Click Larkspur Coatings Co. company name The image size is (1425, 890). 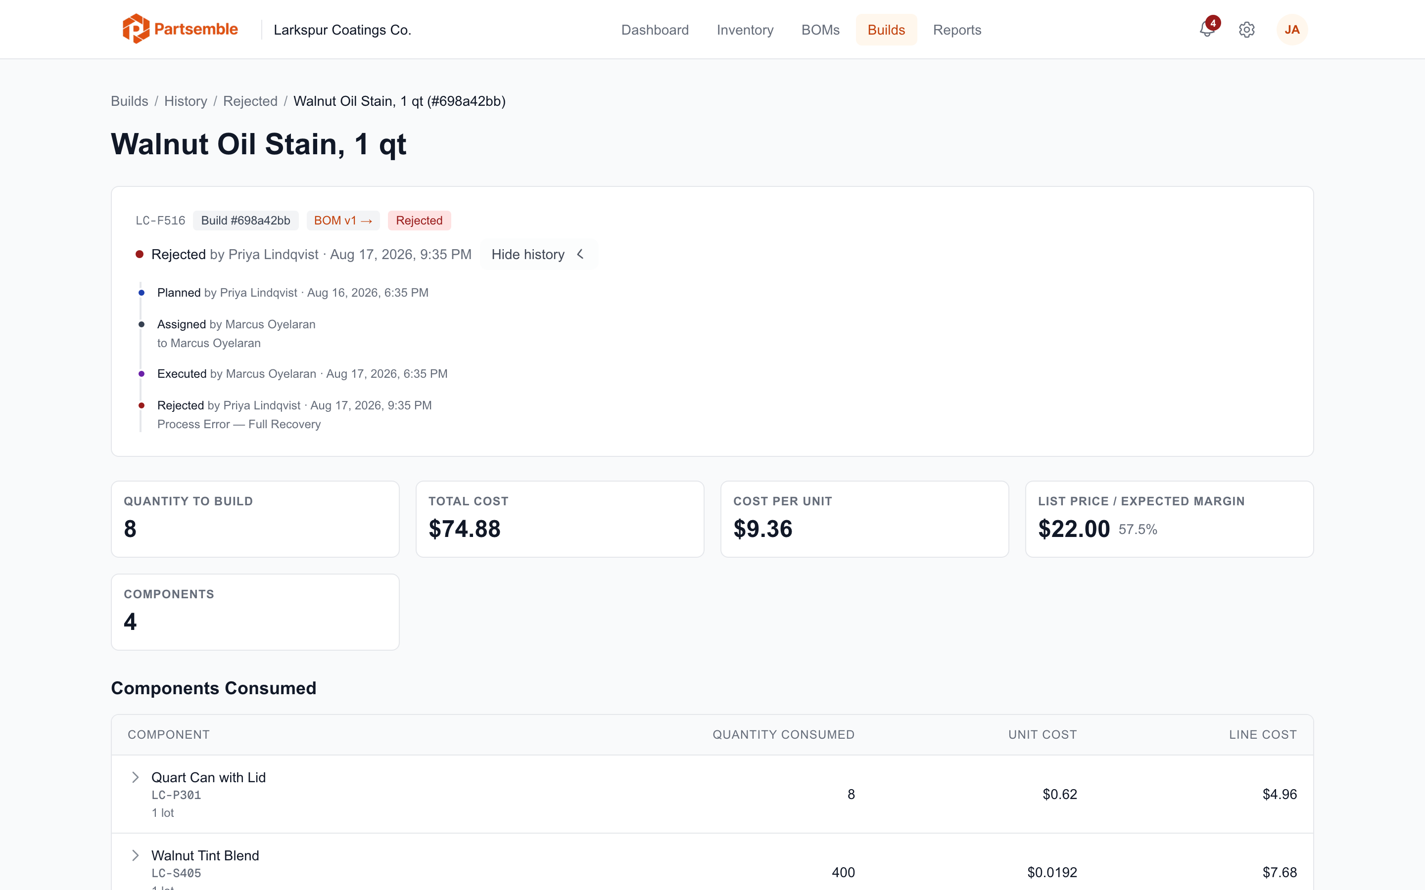coord(342,30)
